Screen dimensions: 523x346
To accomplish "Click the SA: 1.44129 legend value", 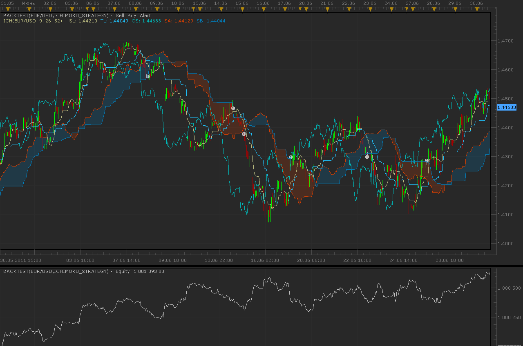I will coord(179,21).
